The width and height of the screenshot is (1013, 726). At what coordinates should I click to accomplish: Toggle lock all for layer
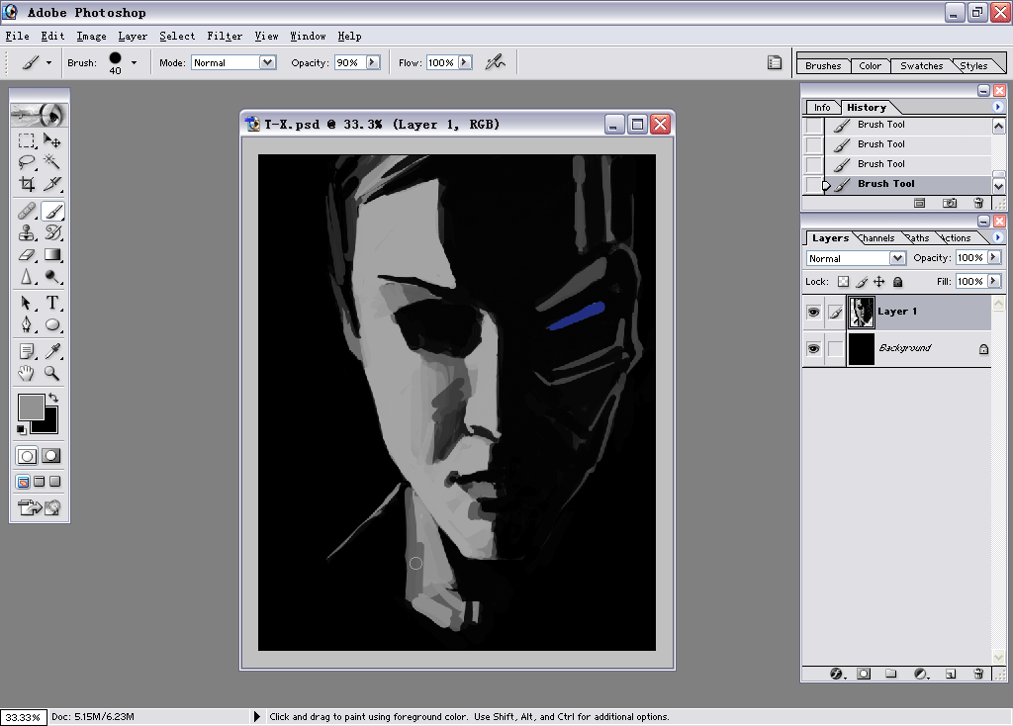[x=897, y=281]
